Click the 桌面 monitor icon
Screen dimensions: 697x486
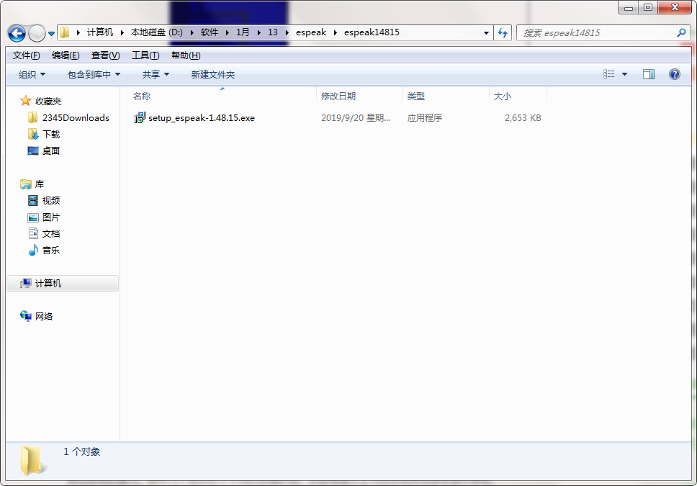[x=33, y=150]
